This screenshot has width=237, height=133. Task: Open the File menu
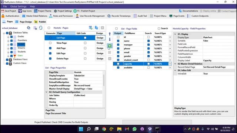(x=5, y=7)
